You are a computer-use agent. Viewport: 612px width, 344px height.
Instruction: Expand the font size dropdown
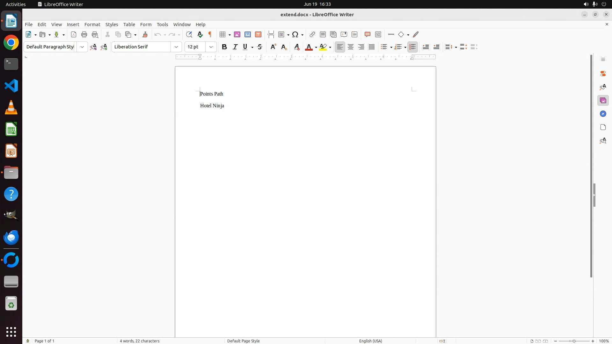(211, 47)
